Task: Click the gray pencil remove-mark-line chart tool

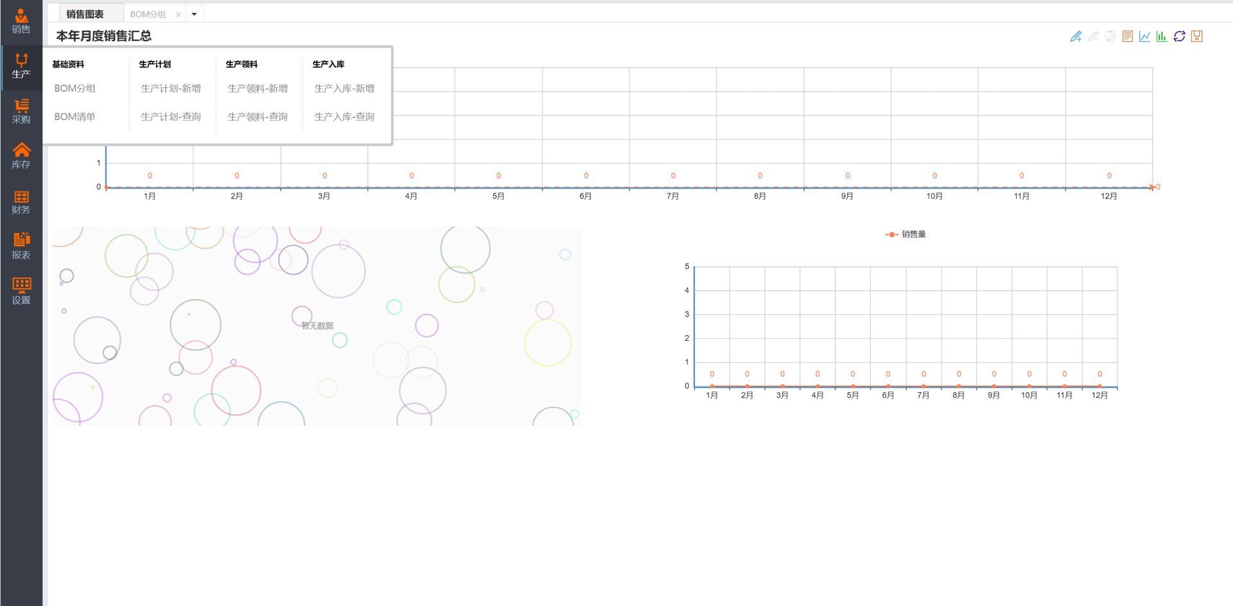Action: click(1093, 37)
